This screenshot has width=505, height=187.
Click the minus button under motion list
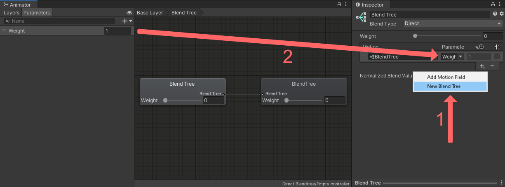coord(492,66)
